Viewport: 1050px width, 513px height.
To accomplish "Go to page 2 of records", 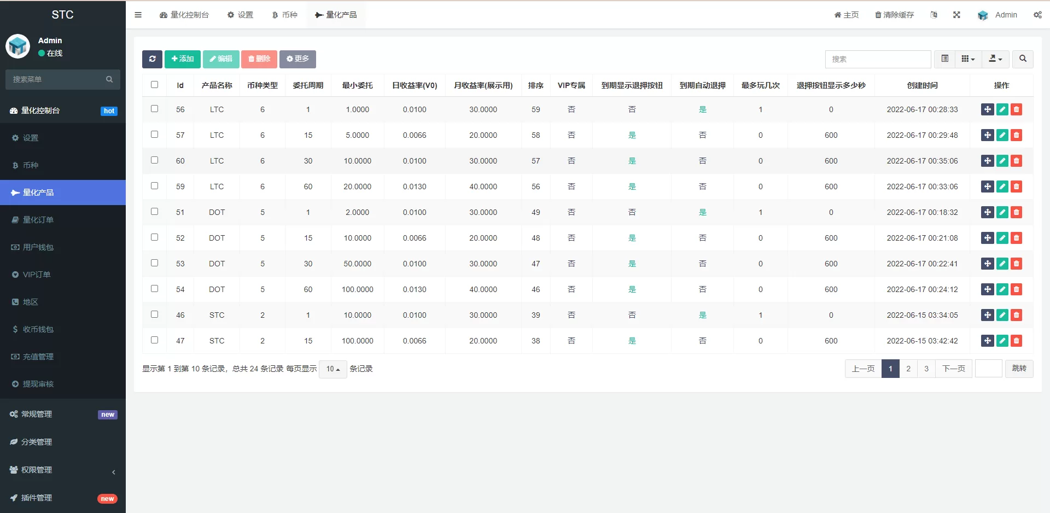I will pyautogui.click(x=908, y=369).
